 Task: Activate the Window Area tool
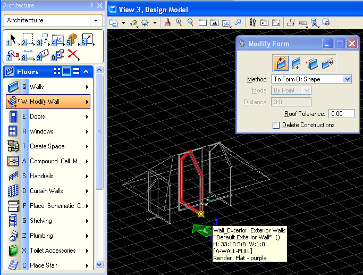(202, 23)
